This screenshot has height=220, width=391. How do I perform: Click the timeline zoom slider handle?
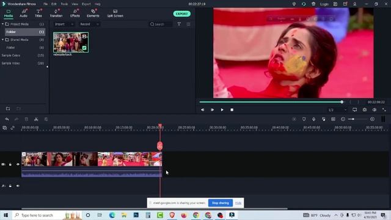[353, 119]
